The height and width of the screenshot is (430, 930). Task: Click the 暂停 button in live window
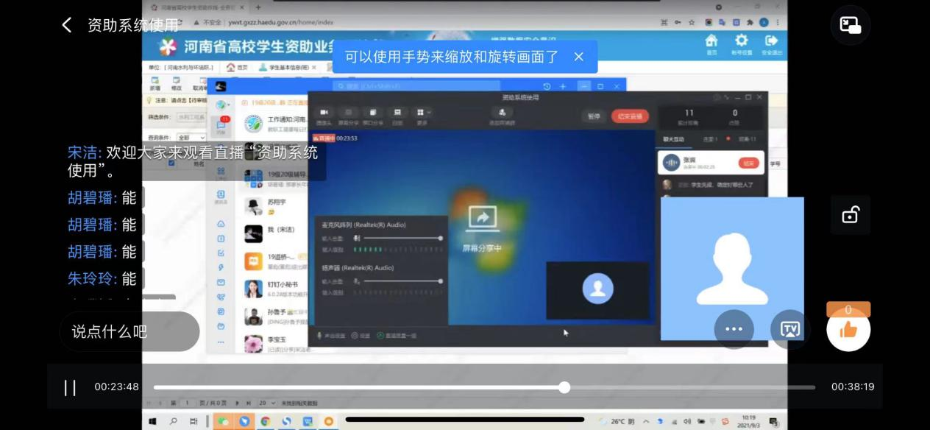(x=593, y=116)
